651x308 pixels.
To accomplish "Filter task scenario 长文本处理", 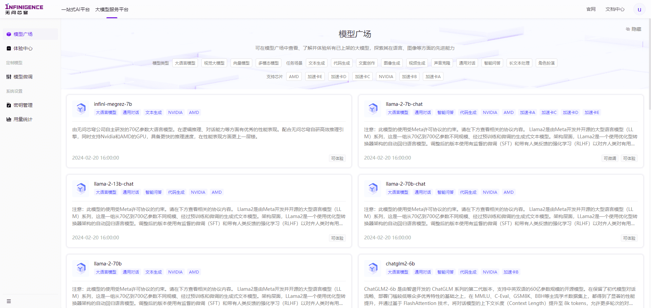I will (x=519, y=63).
